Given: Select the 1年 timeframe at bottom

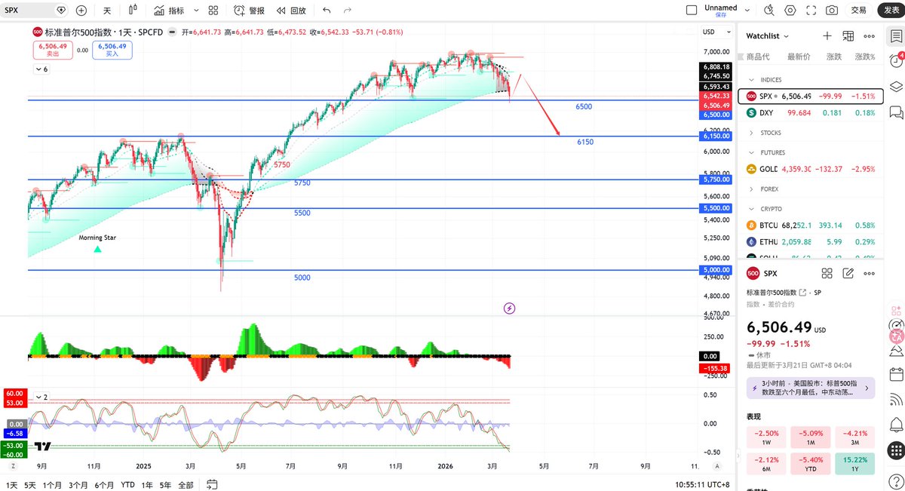Looking at the screenshot, I should tap(146, 486).
